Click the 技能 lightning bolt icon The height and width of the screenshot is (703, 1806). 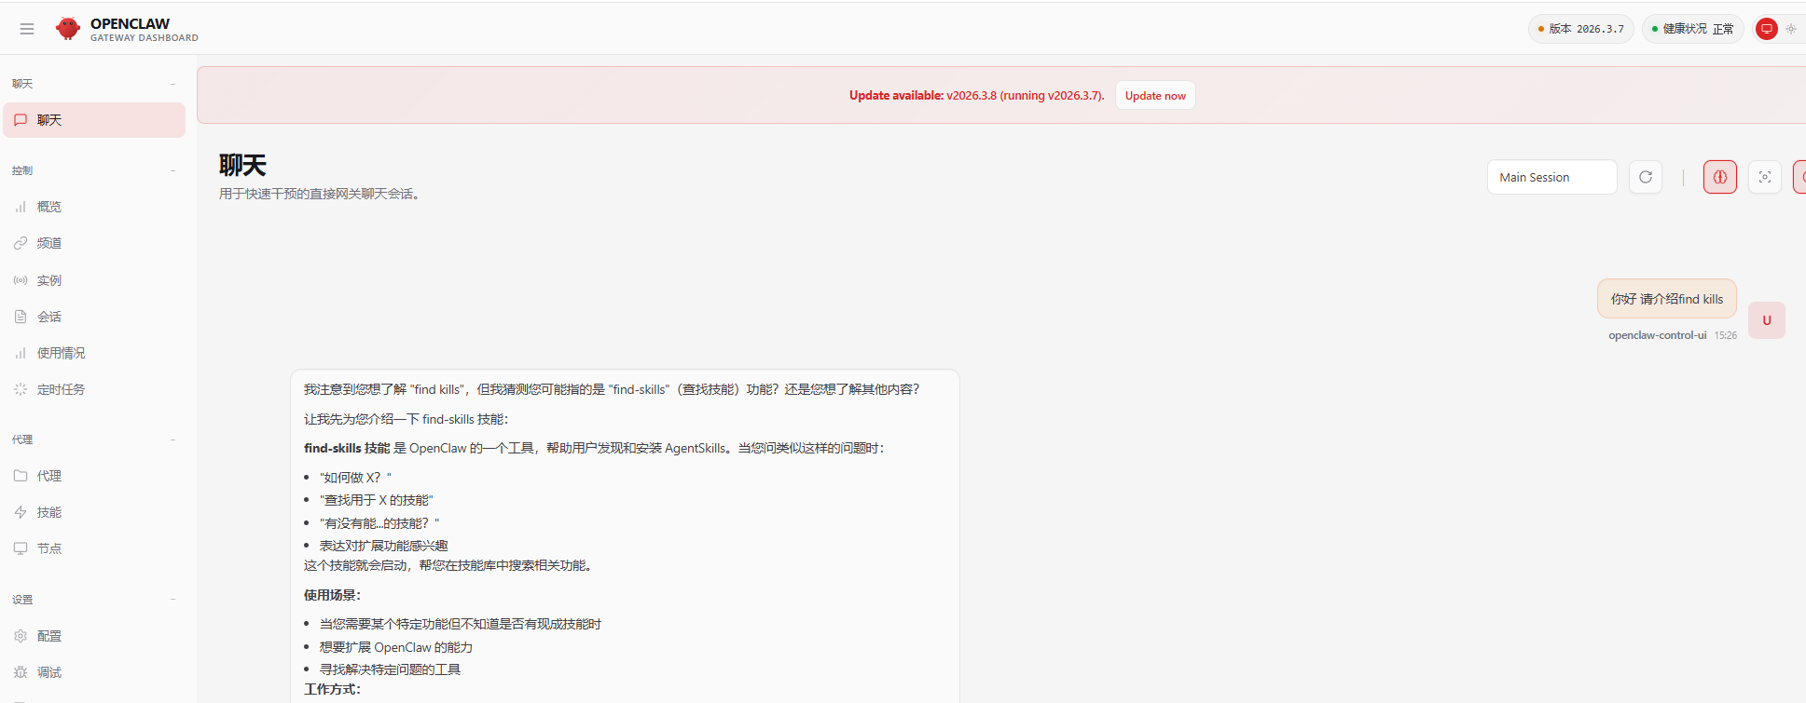pyautogui.click(x=21, y=512)
